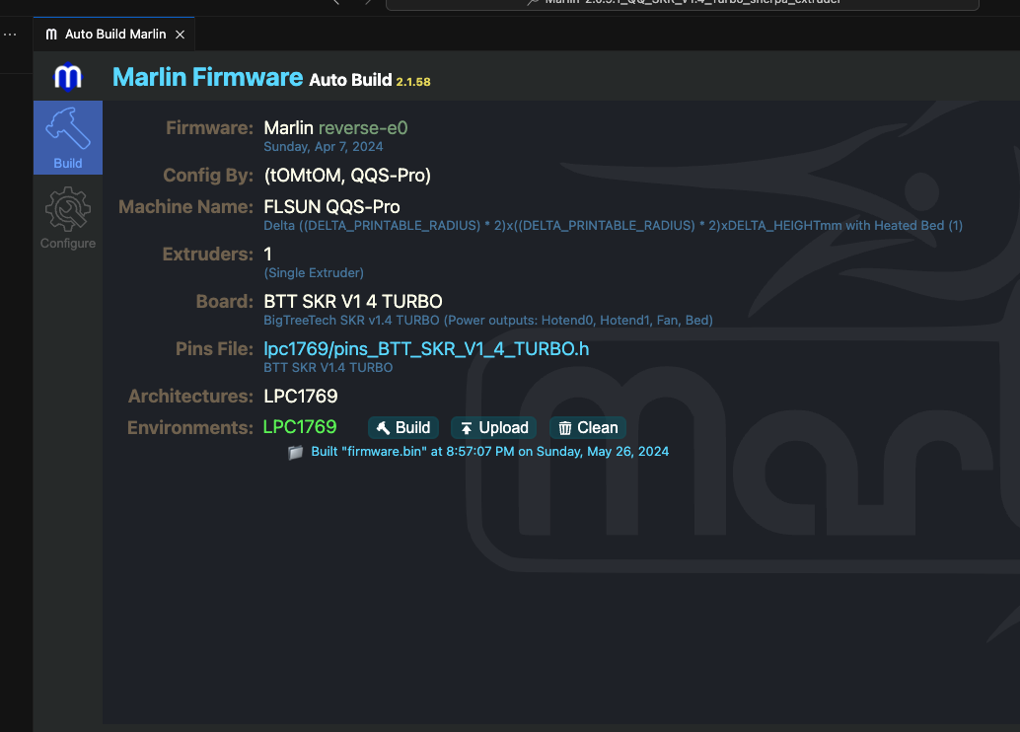Viewport: 1020px width, 732px height.
Task: Build the LPC1769 environment
Action: pyautogui.click(x=403, y=427)
